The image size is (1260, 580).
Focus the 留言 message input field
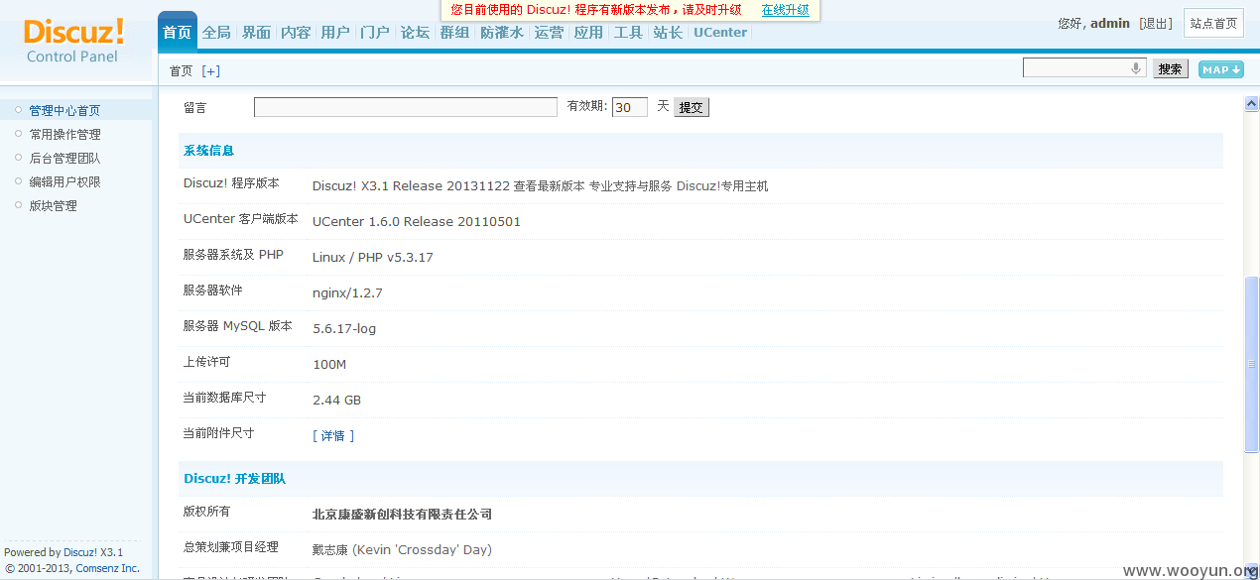406,107
